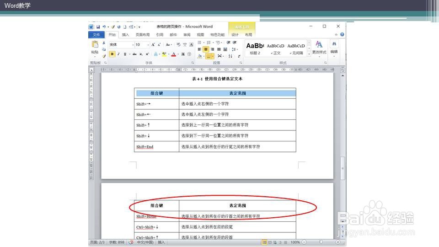Open the Change Case Aa dropdown
The height and width of the screenshot is (247, 439).
pos(168,45)
